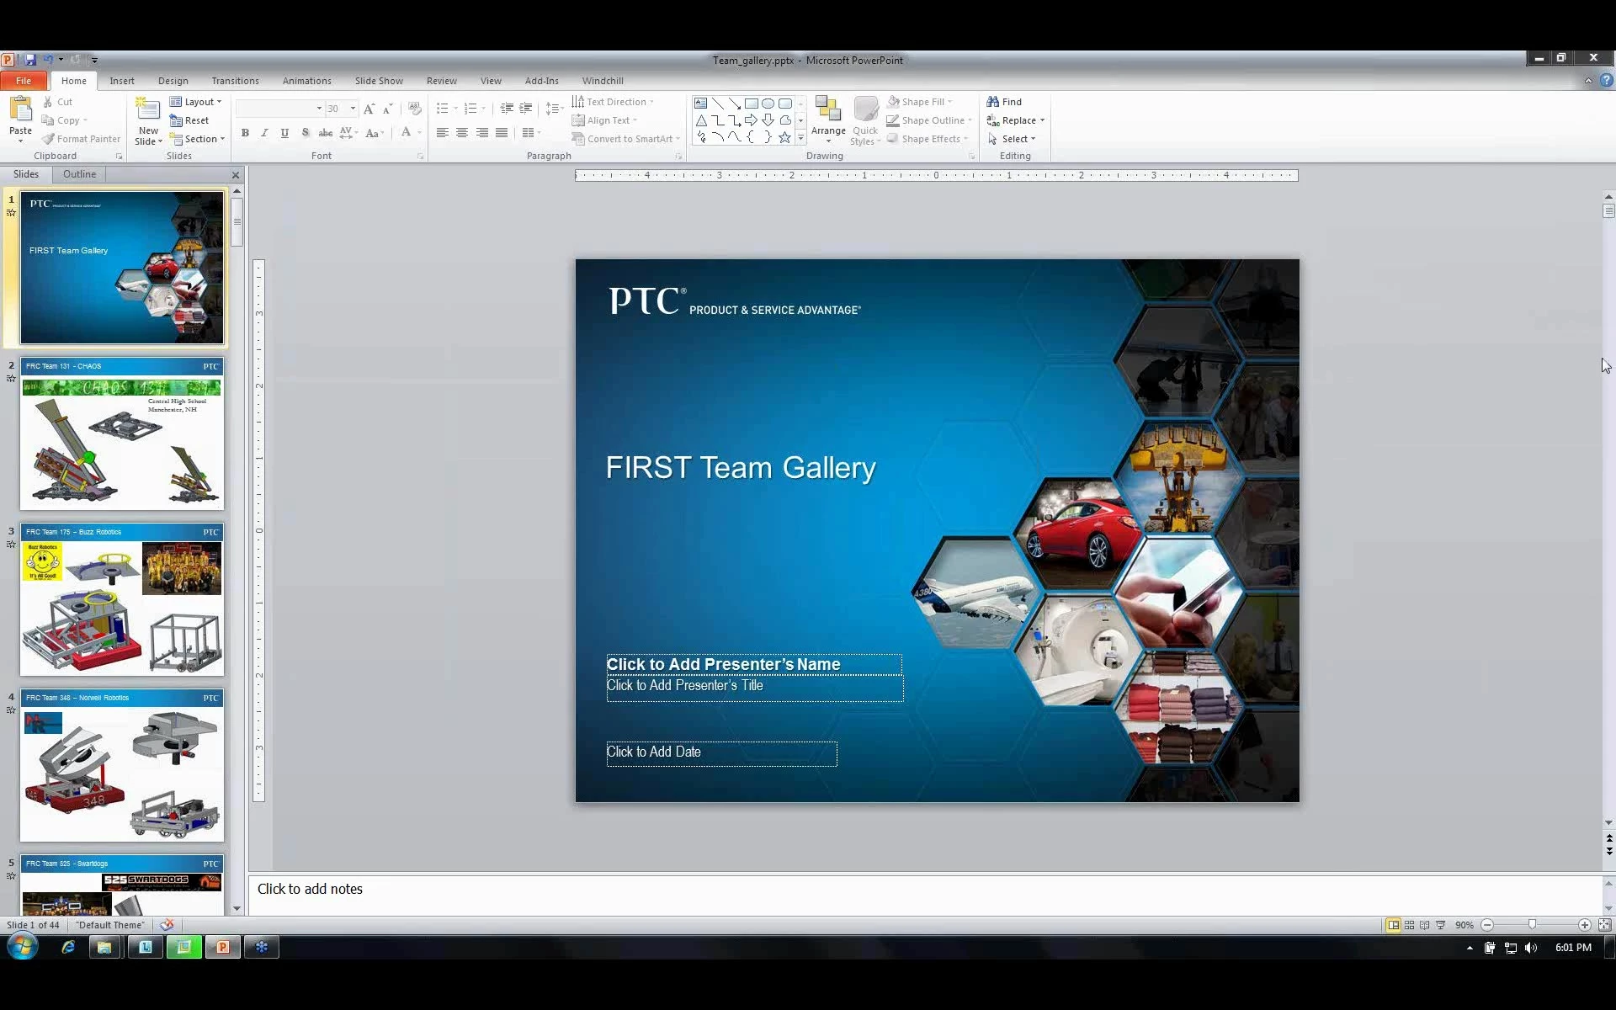The height and width of the screenshot is (1010, 1616).
Task: Click the Find binoculars icon
Action: [x=993, y=102]
